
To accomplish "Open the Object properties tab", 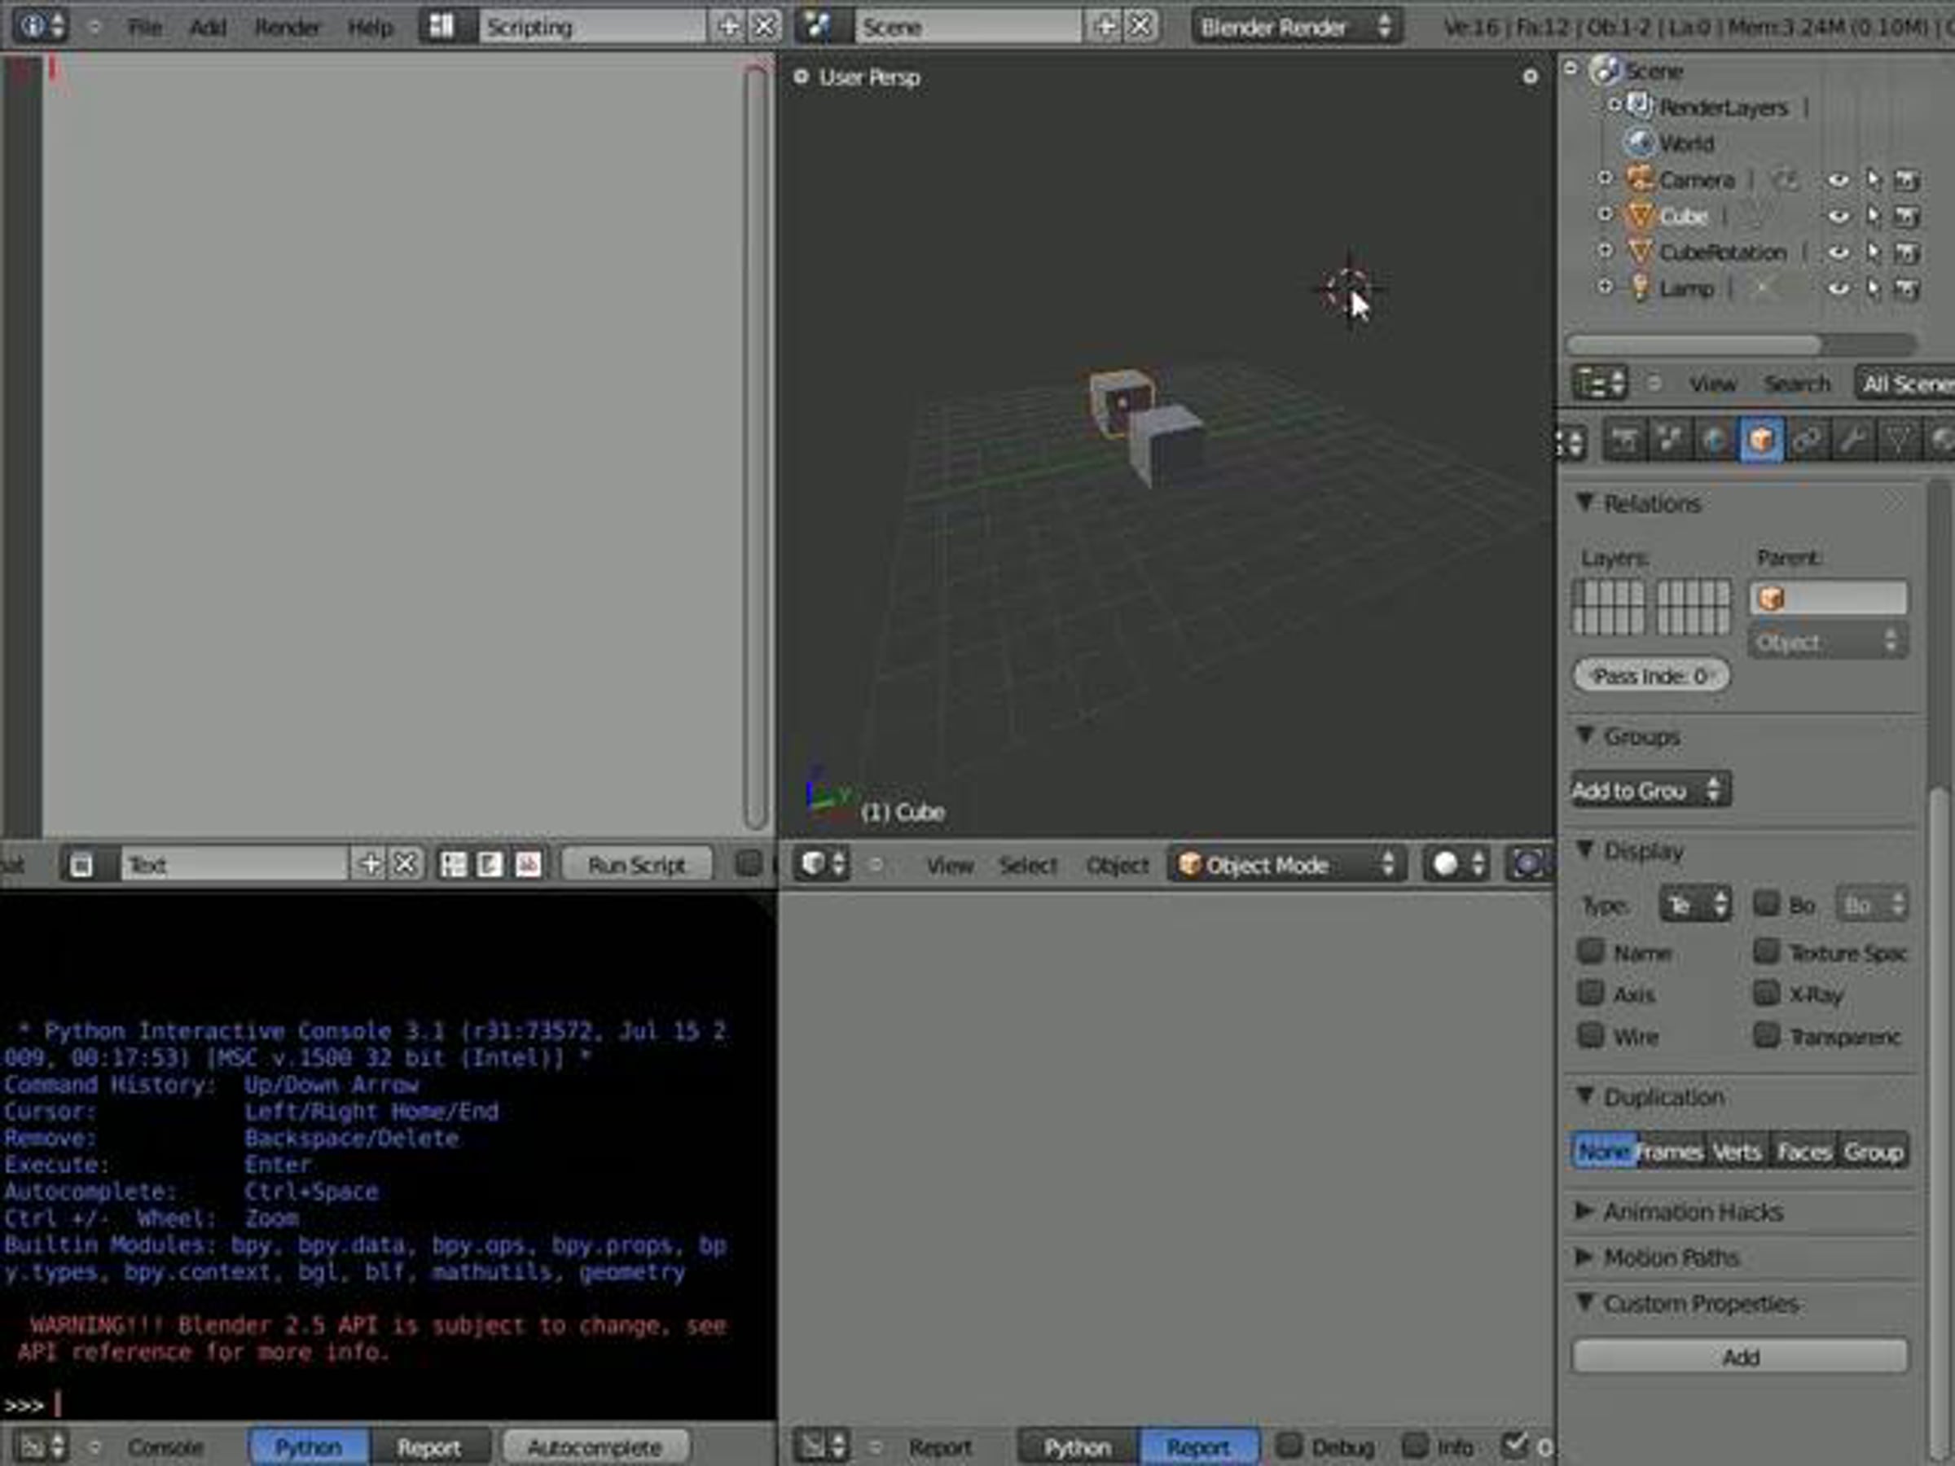I will (x=1760, y=440).
